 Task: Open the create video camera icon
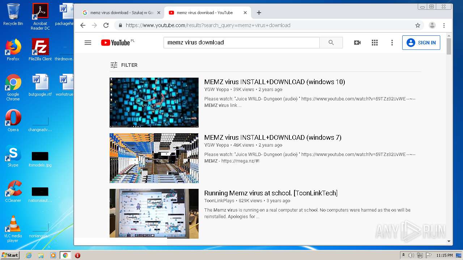[x=357, y=43]
